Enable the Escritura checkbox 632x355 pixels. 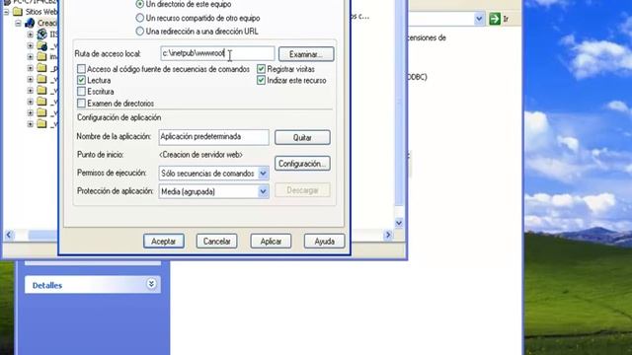tap(81, 92)
